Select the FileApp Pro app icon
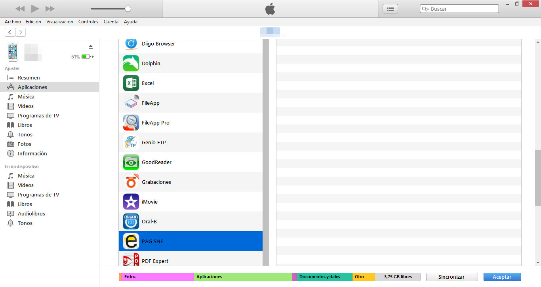Screen dimensions: 541x287 pyautogui.click(x=131, y=123)
